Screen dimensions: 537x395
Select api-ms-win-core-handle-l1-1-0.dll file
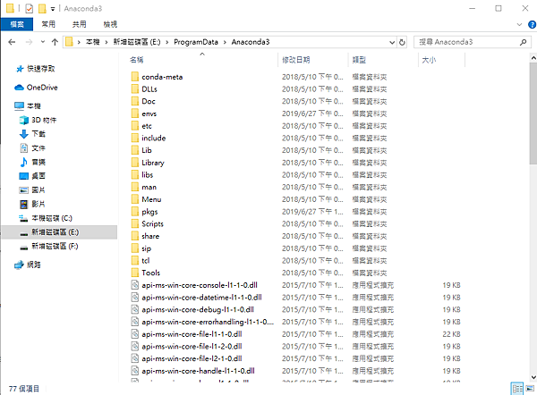[198, 371]
